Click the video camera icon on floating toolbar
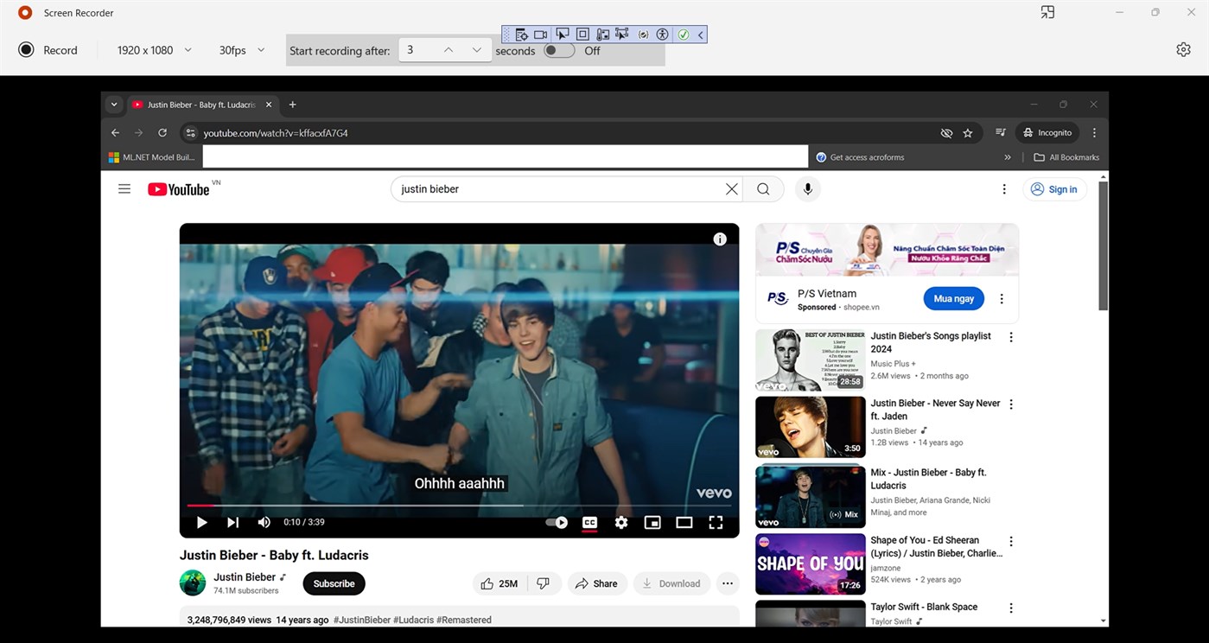The image size is (1209, 643). (540, 34)
